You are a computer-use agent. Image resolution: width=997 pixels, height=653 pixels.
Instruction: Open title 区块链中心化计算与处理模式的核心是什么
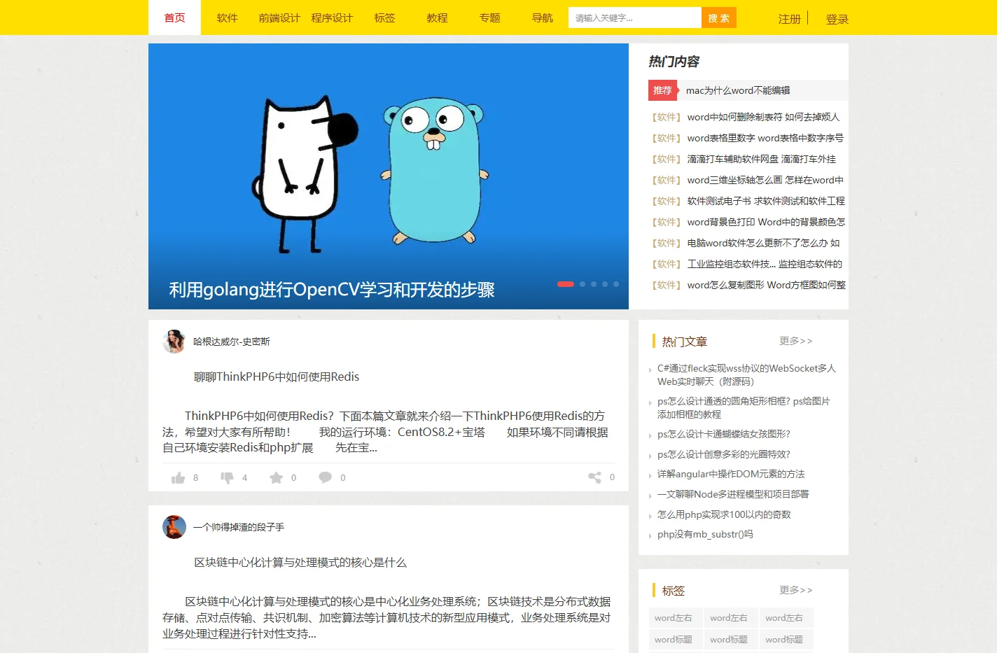[300, 562]
